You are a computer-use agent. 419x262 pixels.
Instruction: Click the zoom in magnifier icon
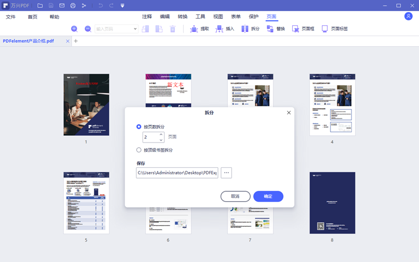click(x=74, y=29)
